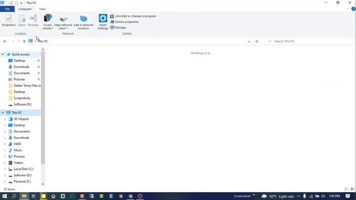
Task: Click the taskbar Search magnifier
Action: click(x=14, y=196)
